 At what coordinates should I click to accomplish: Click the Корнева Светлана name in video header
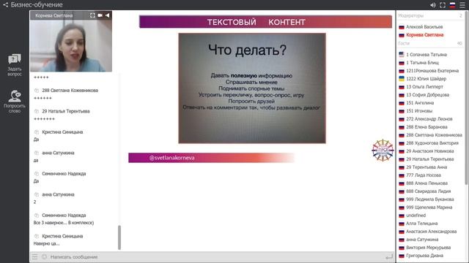53,15
